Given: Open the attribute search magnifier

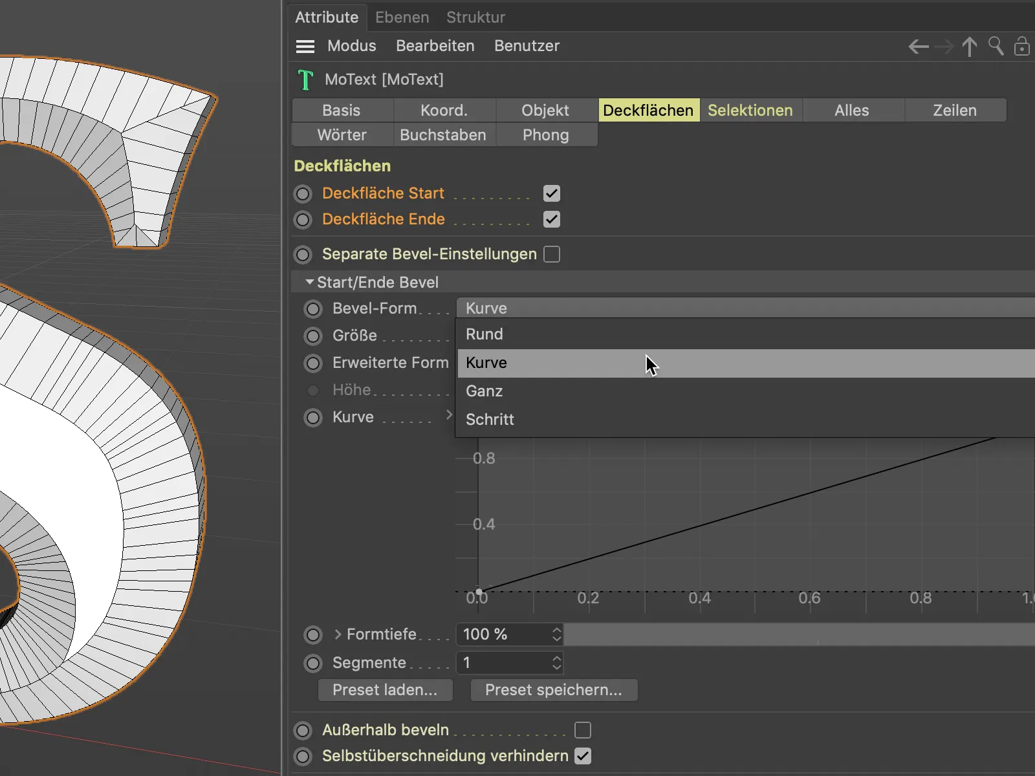Looking at the screenshot, I should click(996, 46).
